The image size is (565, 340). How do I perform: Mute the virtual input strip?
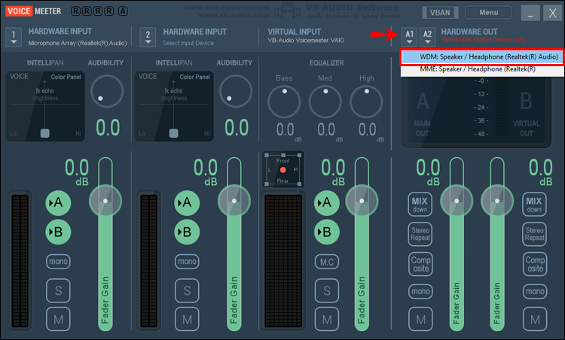point(326,319)
